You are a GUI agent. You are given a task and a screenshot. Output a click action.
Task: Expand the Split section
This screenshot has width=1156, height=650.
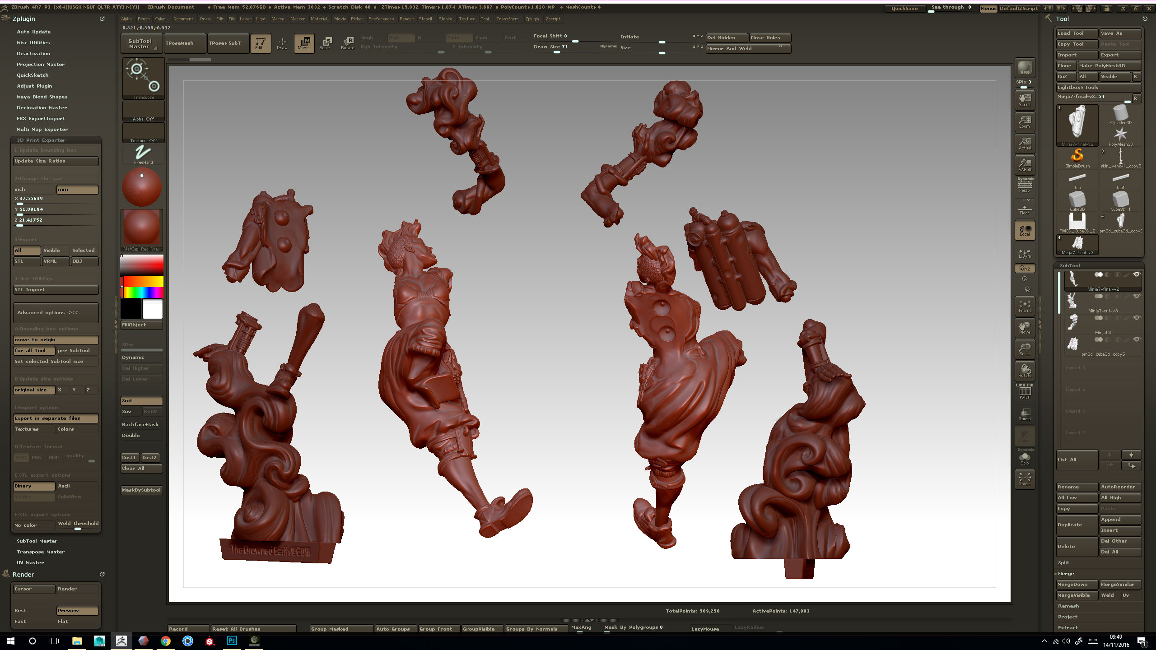pos(1063,562)
